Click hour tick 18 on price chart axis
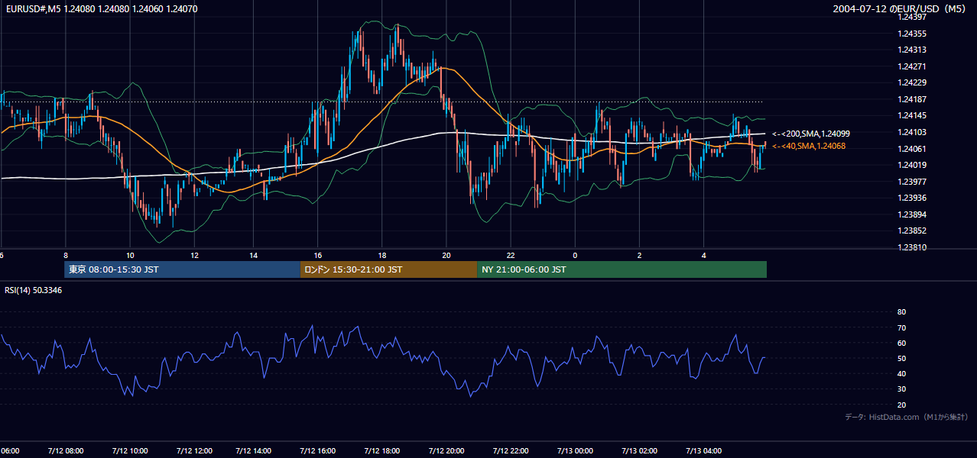 (383, 255)
